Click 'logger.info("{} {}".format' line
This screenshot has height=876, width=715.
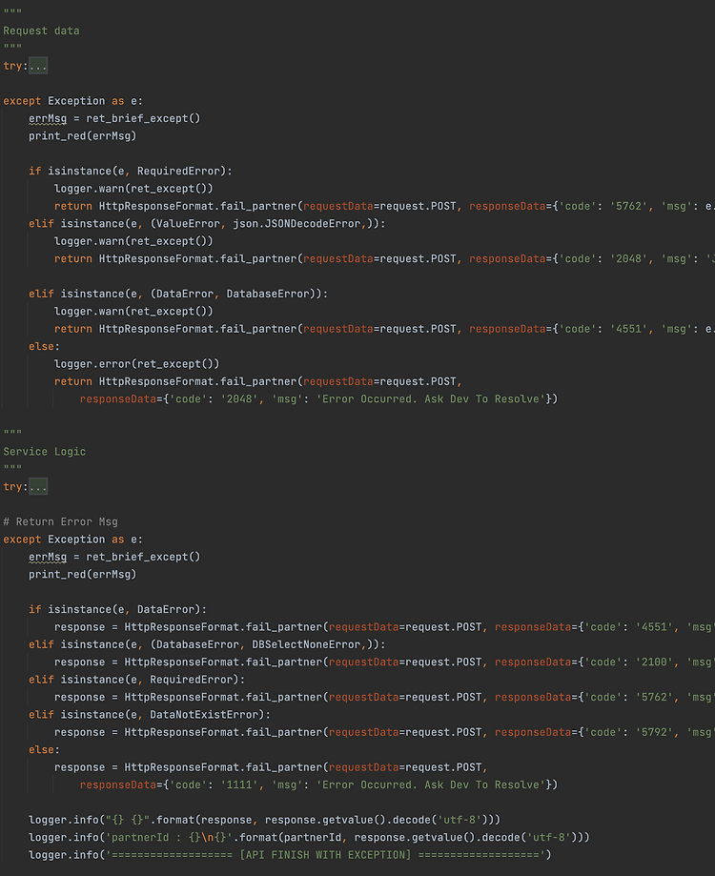(x=265, y=820)
